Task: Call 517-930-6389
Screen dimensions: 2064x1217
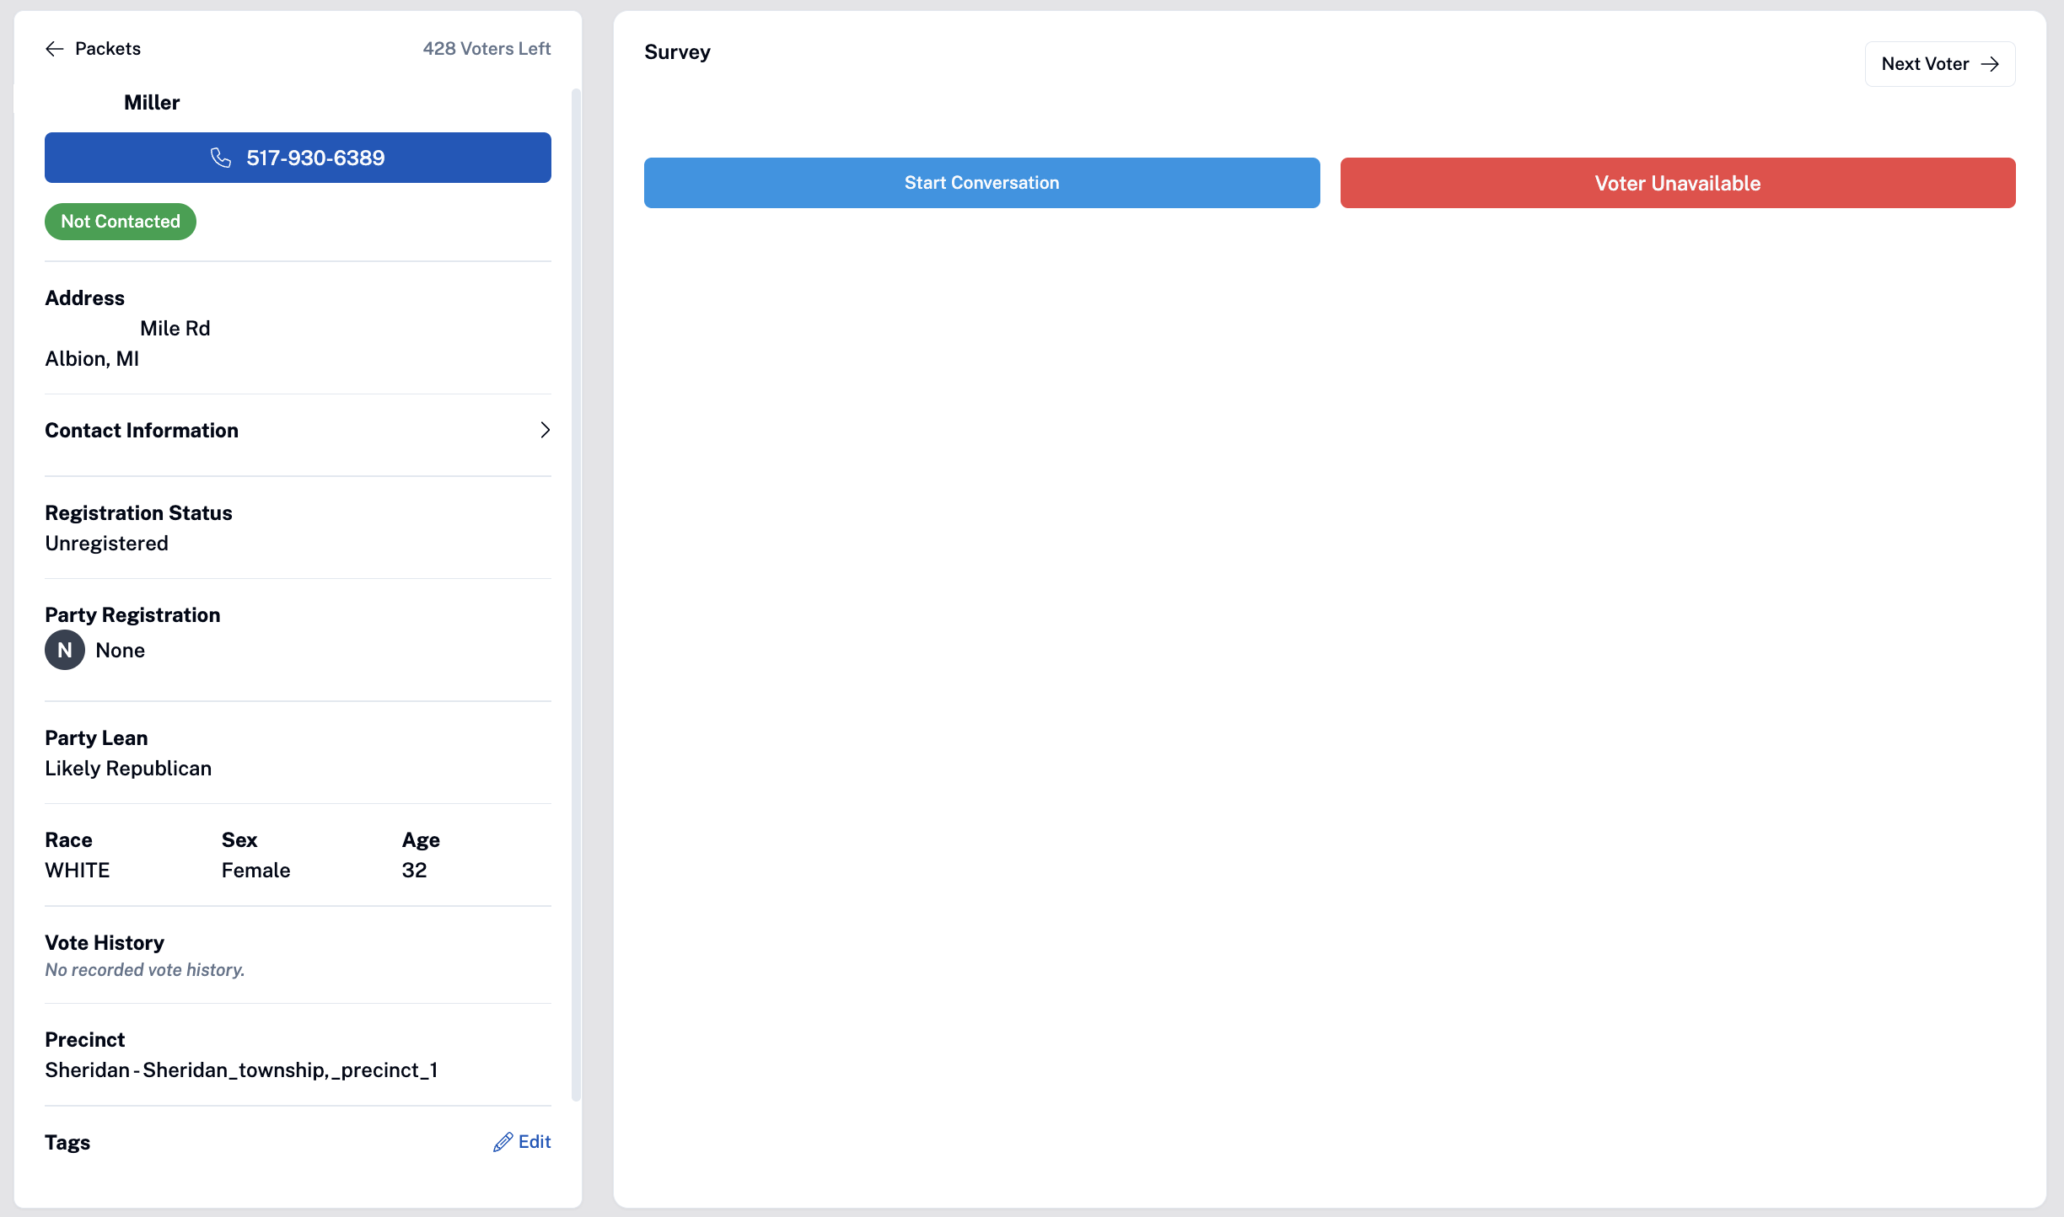Action: [x=298, y=158]
